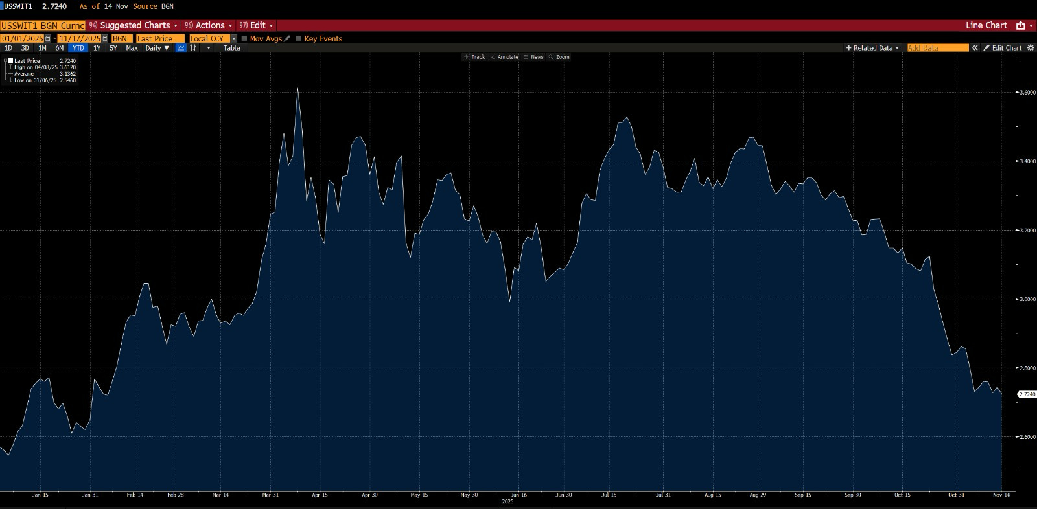Screen dimensions: 1037x509
Task: Click the Apr 15 x-axis date label
Action: click(x=320, y=495)
